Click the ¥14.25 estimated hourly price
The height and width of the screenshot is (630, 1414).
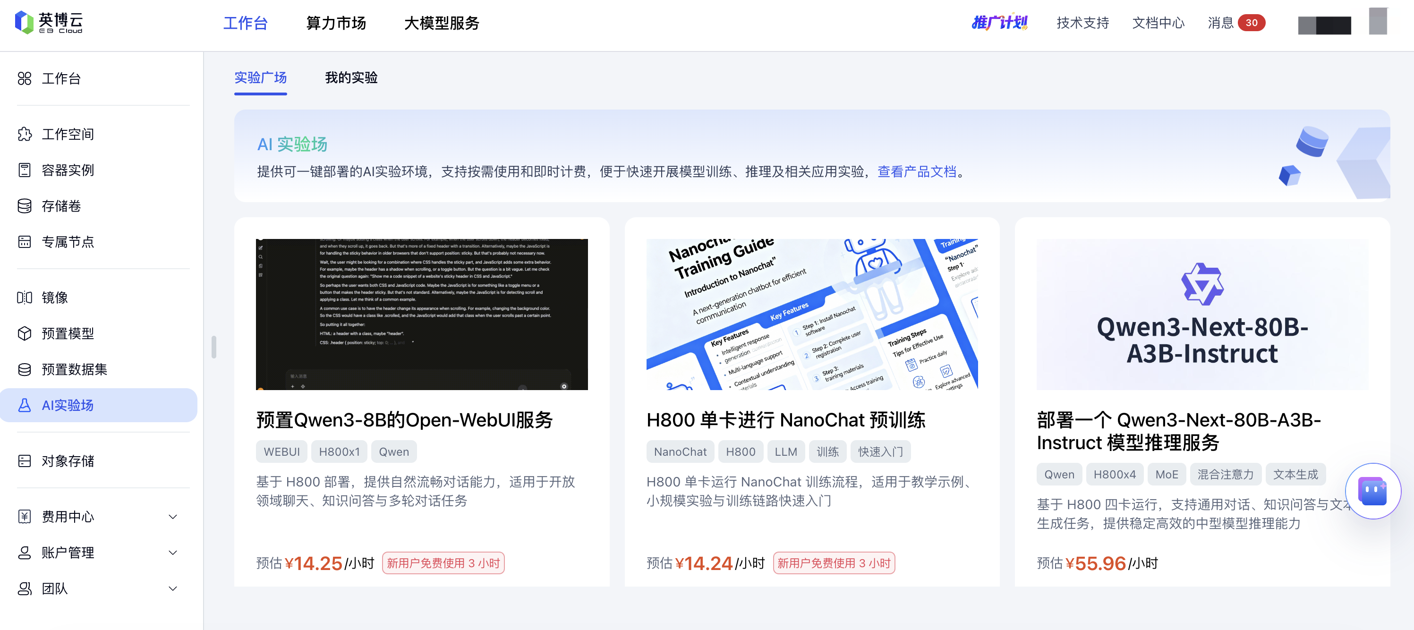click(314, 563)
